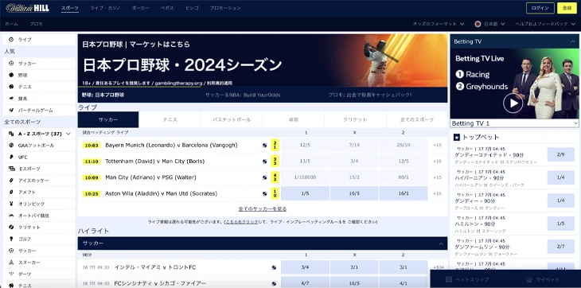This screenshot has height=288, width=581.
Task: Choose the クリケット sidebar icon
Action: (11, 228)
